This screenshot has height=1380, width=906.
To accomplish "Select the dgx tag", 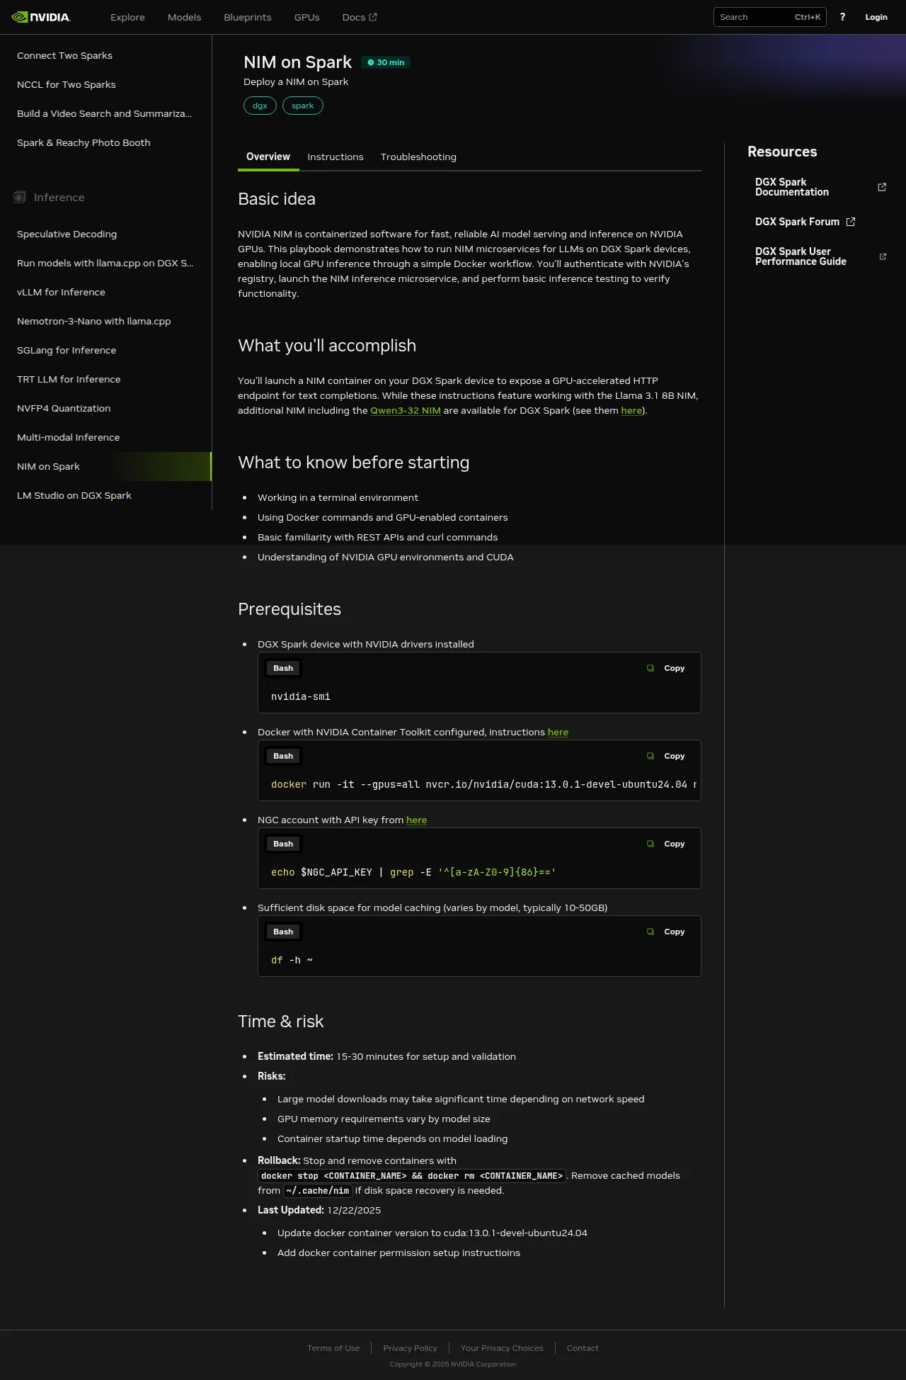I will coord(260,106).
